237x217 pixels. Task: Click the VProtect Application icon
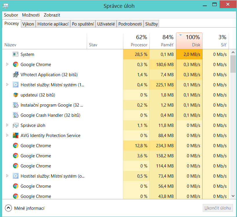16,75
